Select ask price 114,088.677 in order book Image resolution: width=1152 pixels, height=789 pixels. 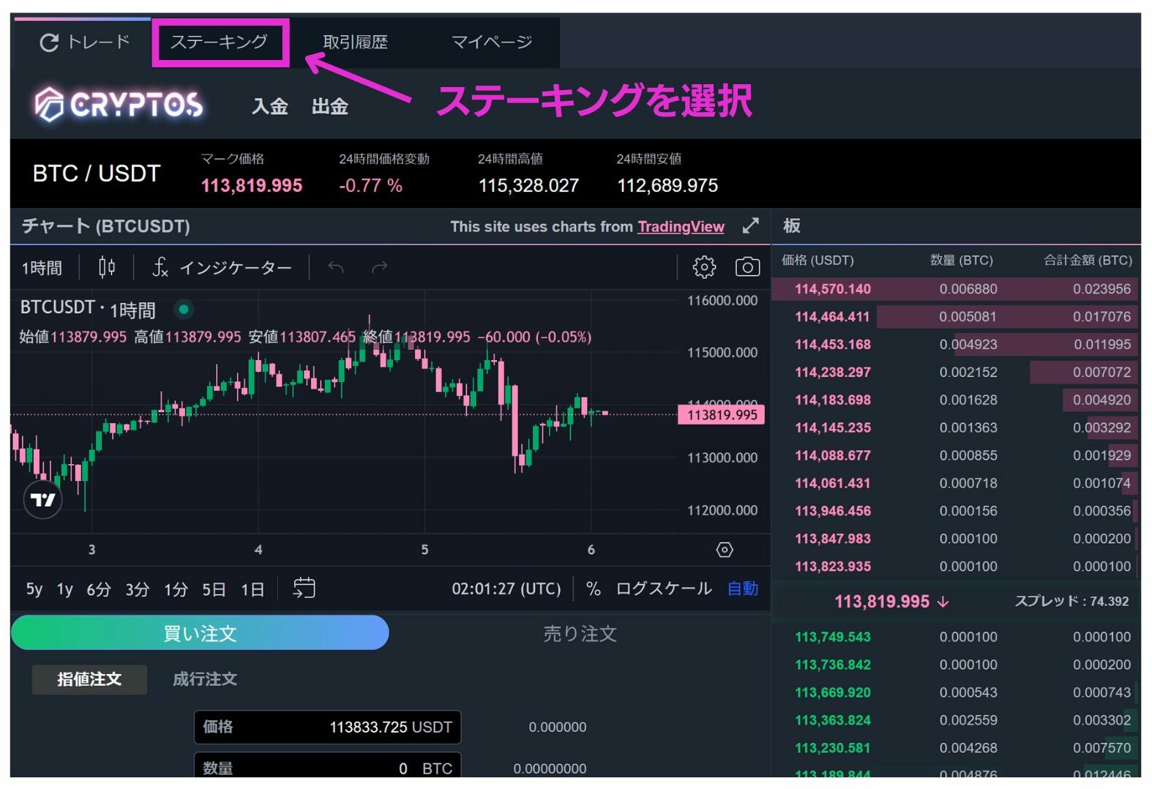click(833, 456)
